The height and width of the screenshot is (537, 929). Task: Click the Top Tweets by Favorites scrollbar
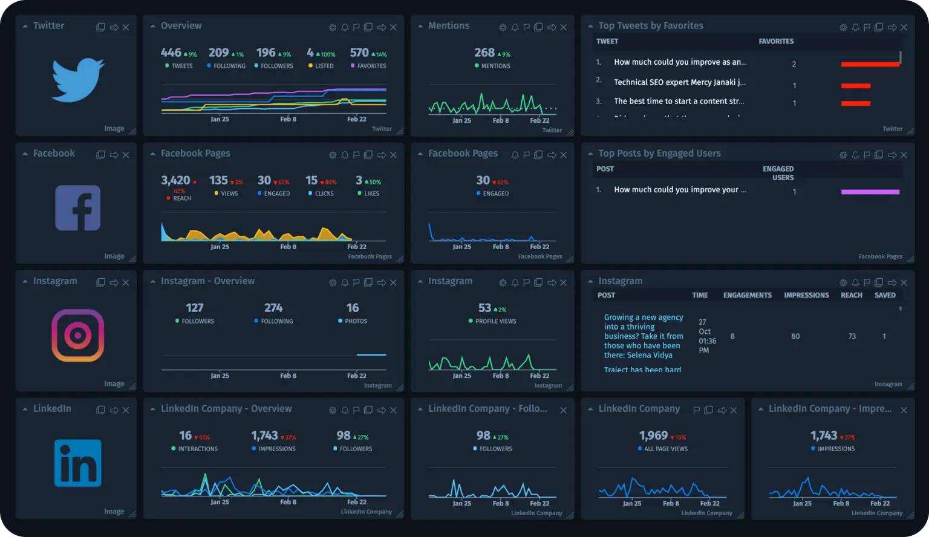901,57
